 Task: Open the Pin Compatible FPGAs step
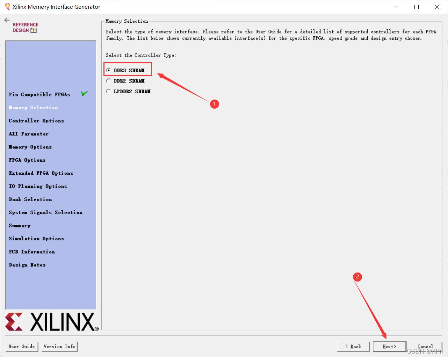point(39,95)
